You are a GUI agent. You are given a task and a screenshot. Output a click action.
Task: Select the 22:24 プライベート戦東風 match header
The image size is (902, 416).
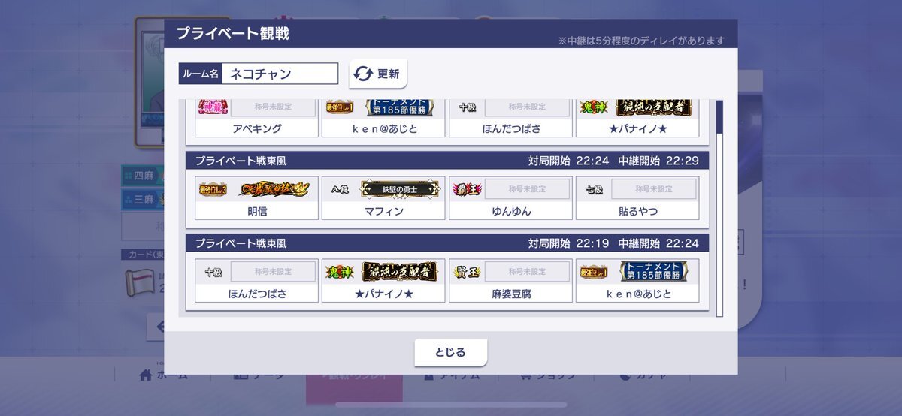pyautogui.click(x=447, y=161)
